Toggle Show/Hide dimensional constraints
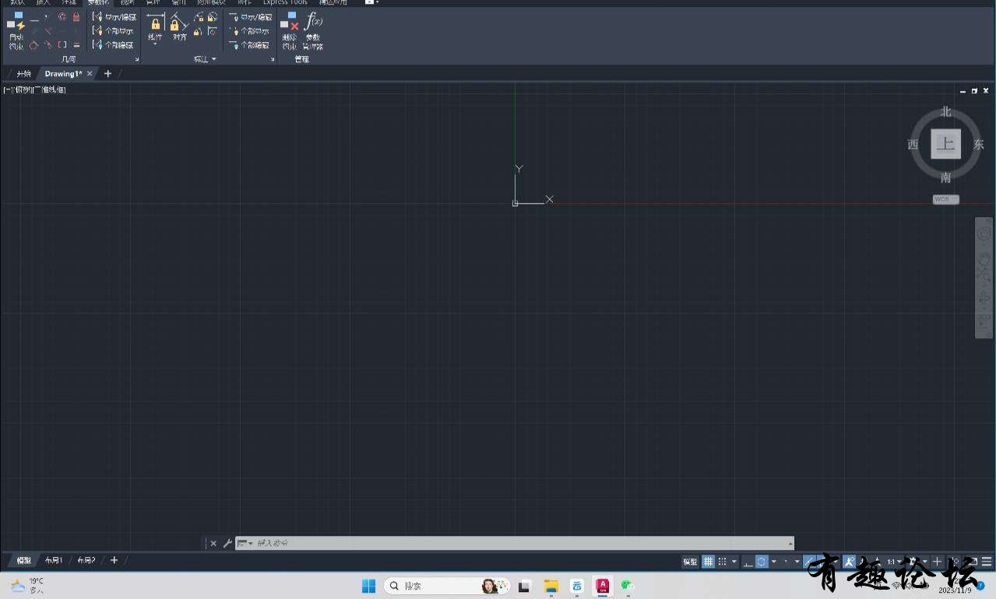The image size is (996, 599). [x=251, y=17]
